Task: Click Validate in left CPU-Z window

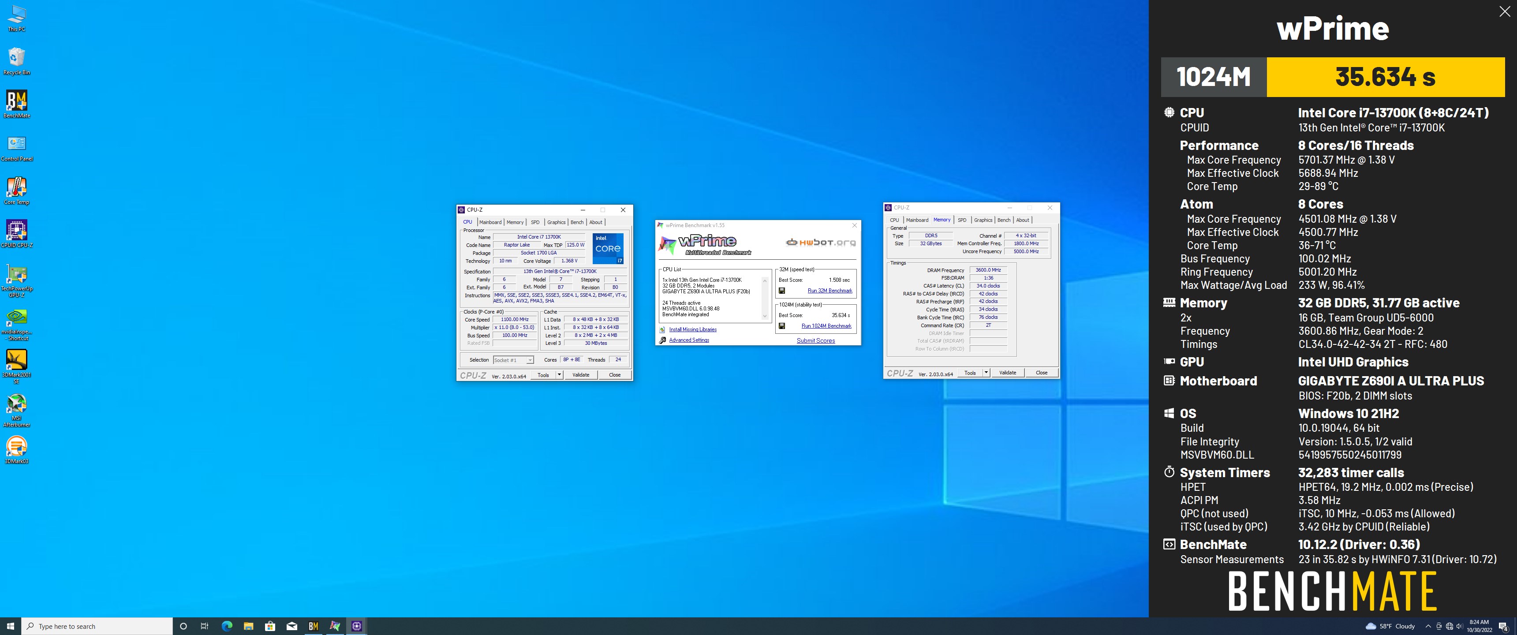Action: pos(581,375)
